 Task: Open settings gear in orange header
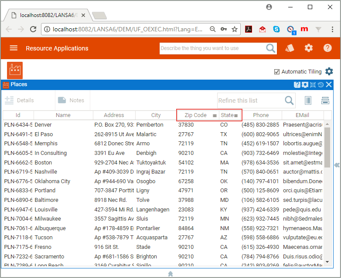(309, 48)
